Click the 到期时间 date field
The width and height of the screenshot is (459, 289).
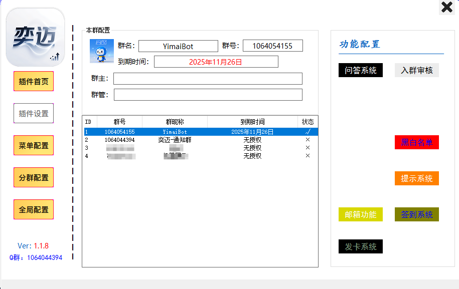pos(216,62)
